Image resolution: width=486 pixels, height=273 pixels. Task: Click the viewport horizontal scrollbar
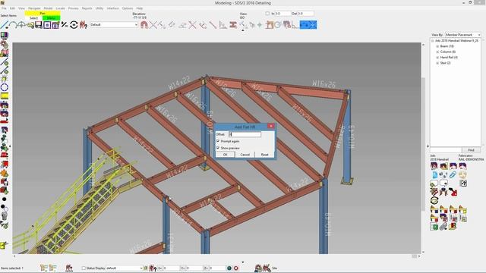[216, 256]
